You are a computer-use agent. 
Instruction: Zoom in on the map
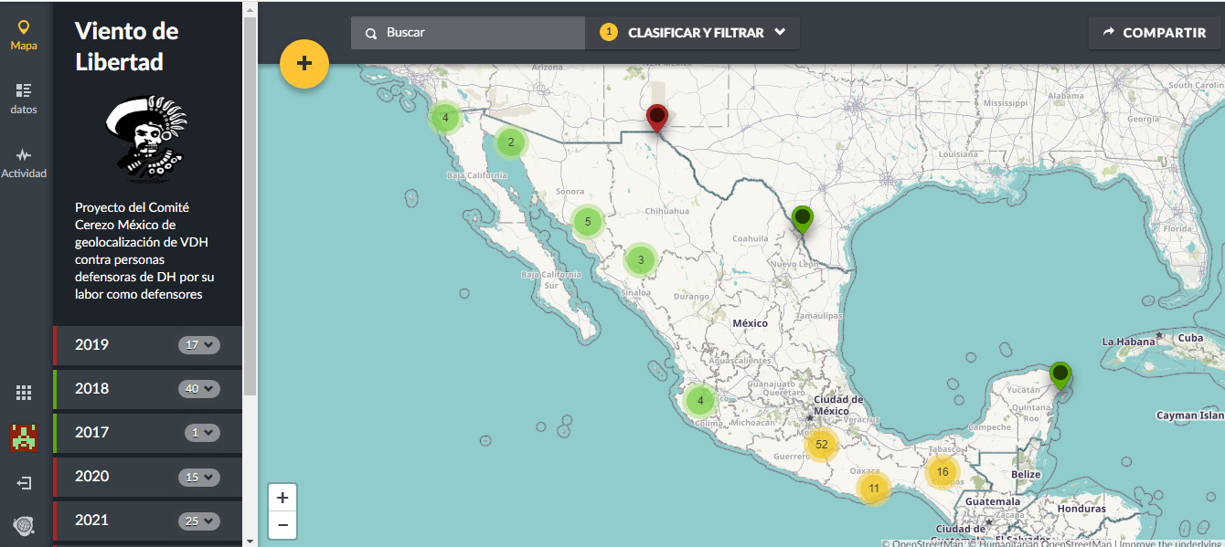(x=282, y=498)
